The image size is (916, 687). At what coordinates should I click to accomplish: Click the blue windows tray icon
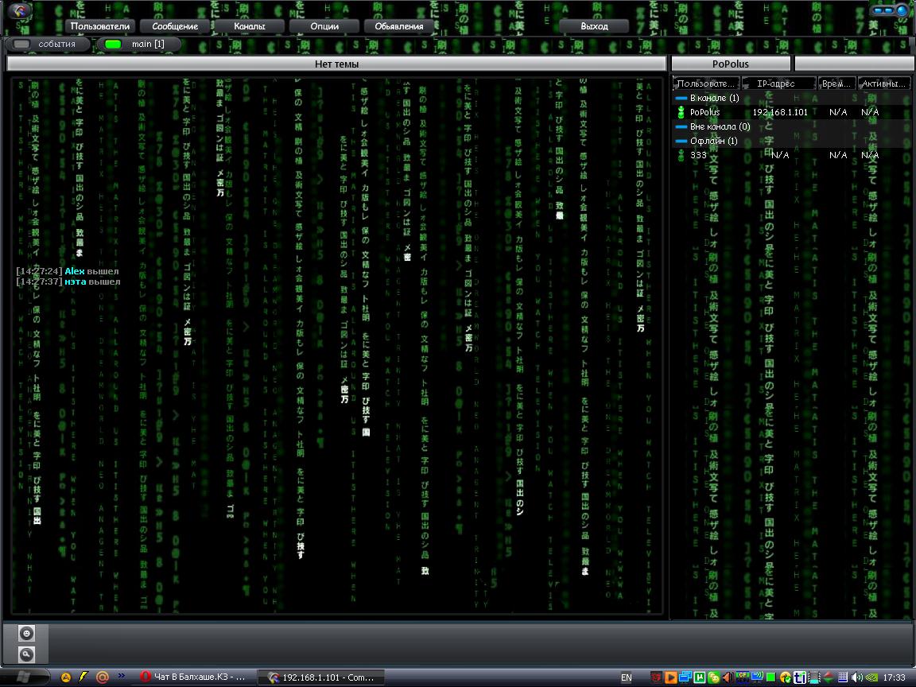(685, 677)
